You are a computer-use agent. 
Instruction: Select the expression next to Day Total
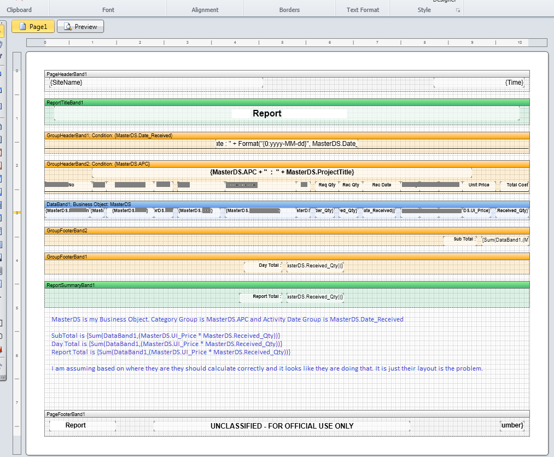point(315,266)
